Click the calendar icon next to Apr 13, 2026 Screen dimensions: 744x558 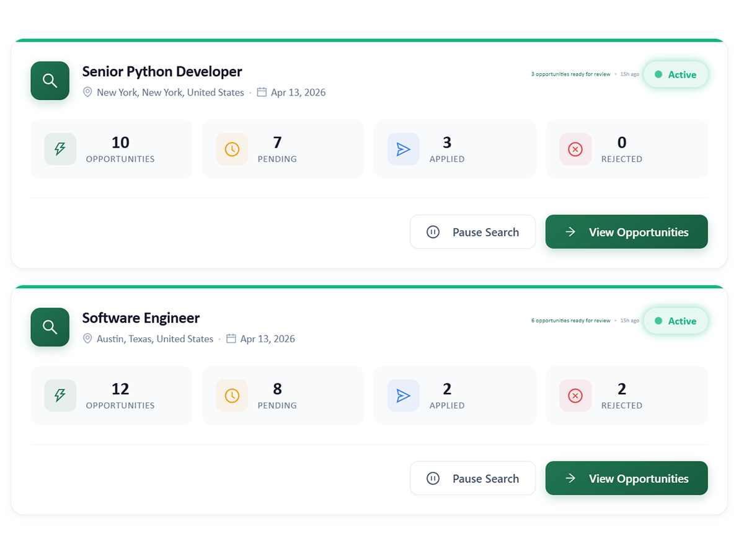pos(263,92)
